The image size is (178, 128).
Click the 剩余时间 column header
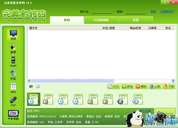pyautogui.click(x=137, y=28)
